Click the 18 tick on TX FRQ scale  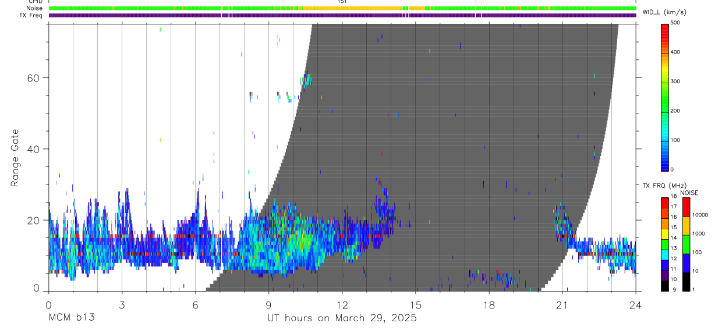(674, 198)
